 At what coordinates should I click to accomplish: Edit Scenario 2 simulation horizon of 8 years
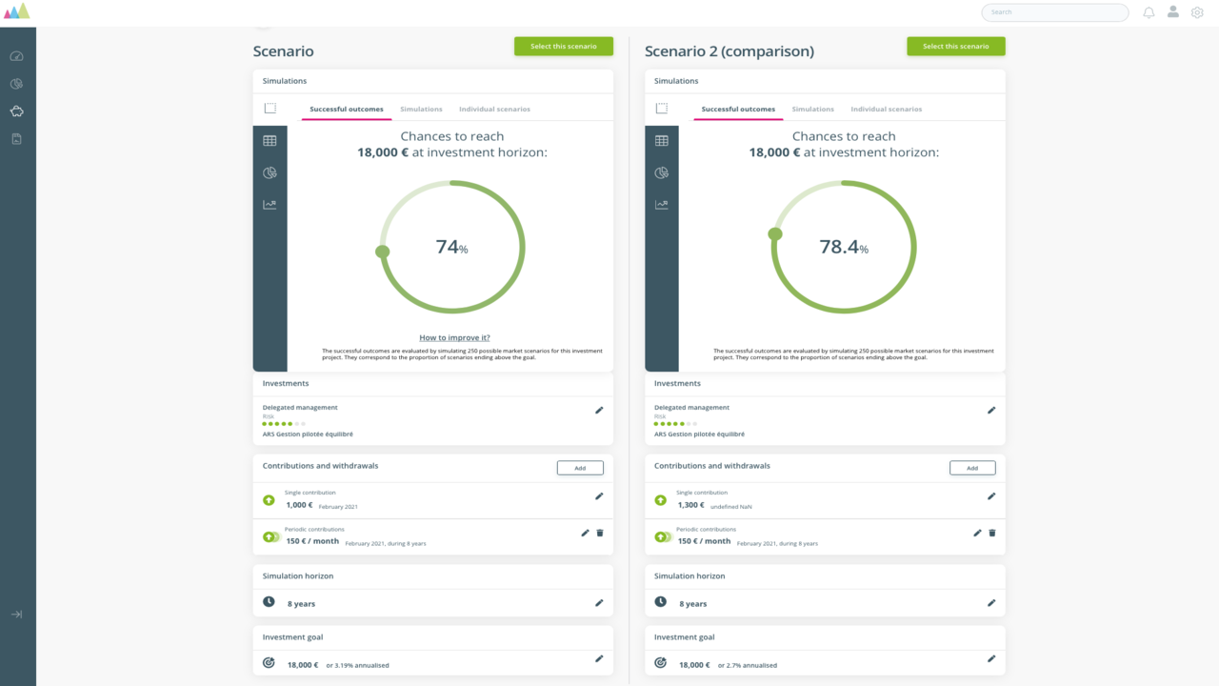[991, 602]
